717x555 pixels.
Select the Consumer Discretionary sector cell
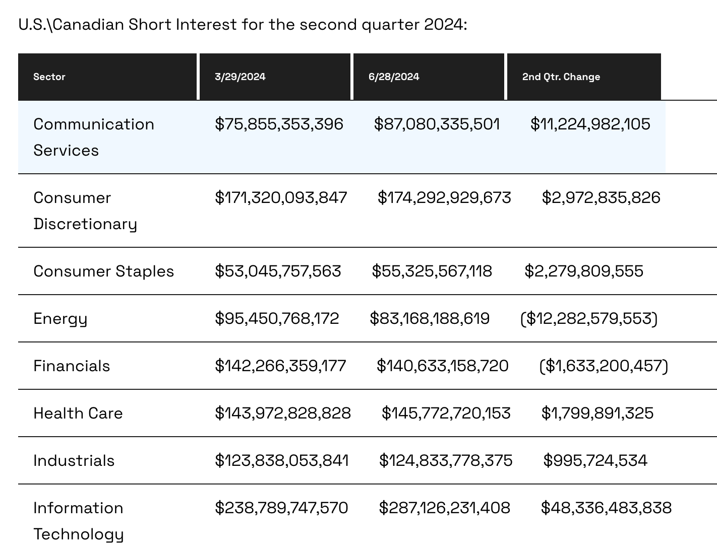tap(85, 211)
